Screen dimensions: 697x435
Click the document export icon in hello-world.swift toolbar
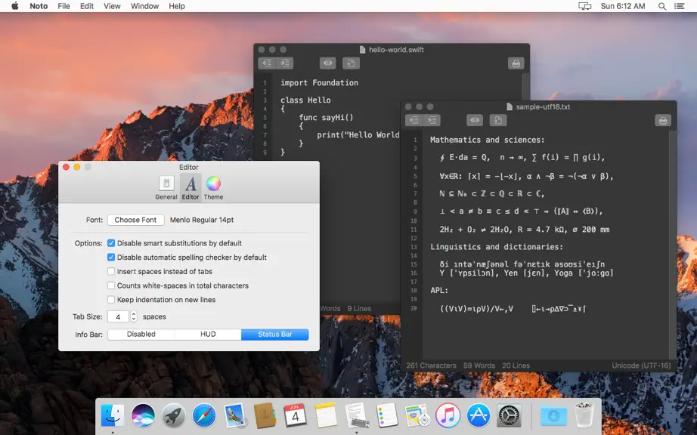[351, 63]
